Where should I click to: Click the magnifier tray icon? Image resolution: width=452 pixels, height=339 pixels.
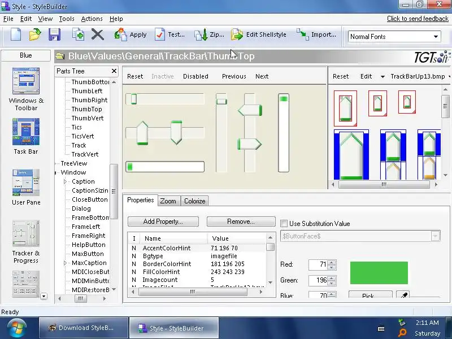pyautogui.click(x=402, y=333)
